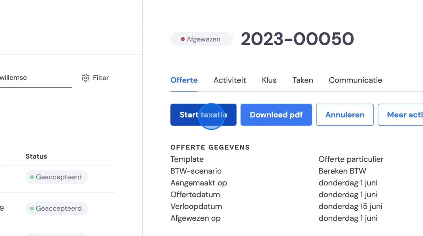Start taxatie for this offerte
Viewport: 423px width, 236px height.
[204, 115]
